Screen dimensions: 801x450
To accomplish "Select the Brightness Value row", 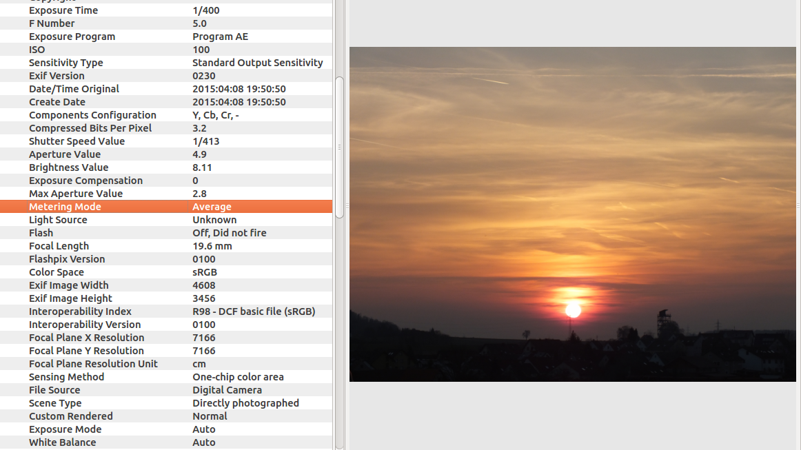I will coord(166,167).
